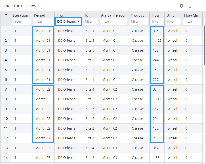Sort by the Product column header
This screenshot has height=164, width=206.
(x=137, y=15)
